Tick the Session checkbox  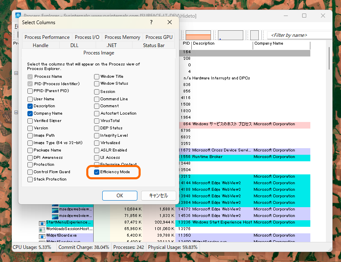97,92
